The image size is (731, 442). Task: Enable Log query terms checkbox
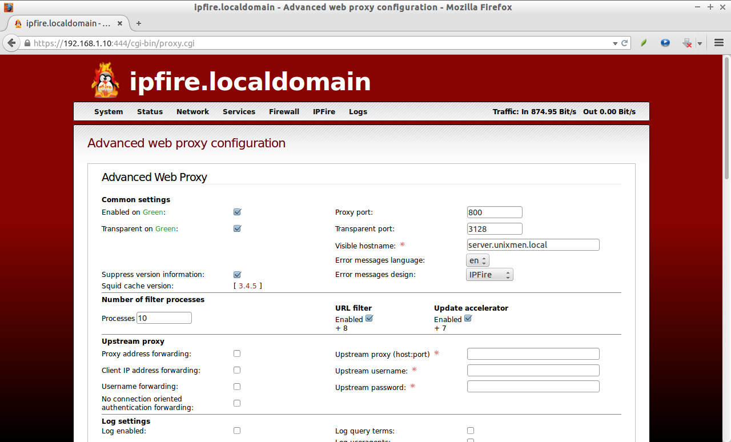point(471,431)
